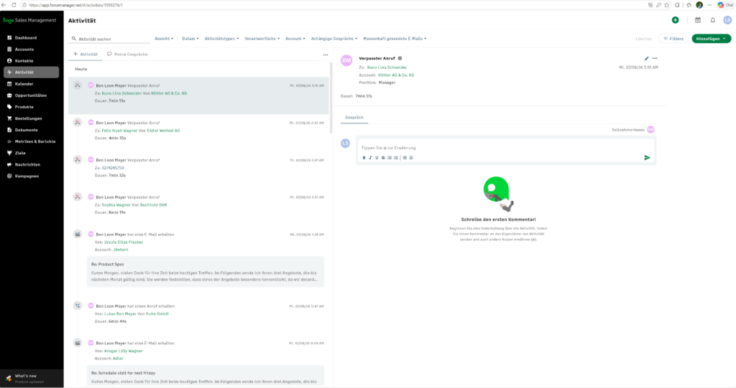Open Kuno Lina Schneider link in detail panel
Screen dimensions: 736x388
coord(387,67)
